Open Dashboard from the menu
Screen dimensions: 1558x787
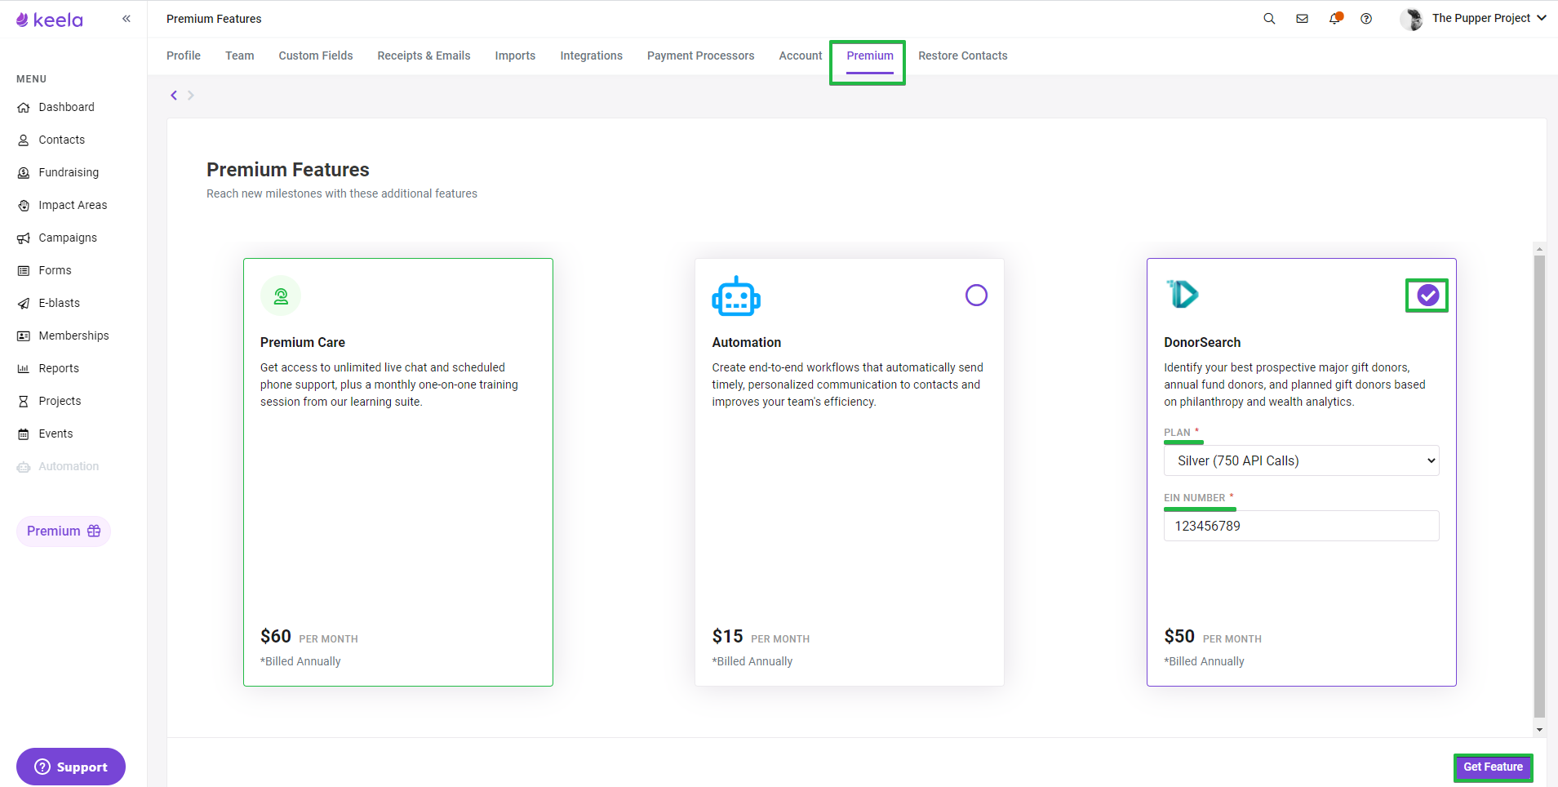pos(66,107)
